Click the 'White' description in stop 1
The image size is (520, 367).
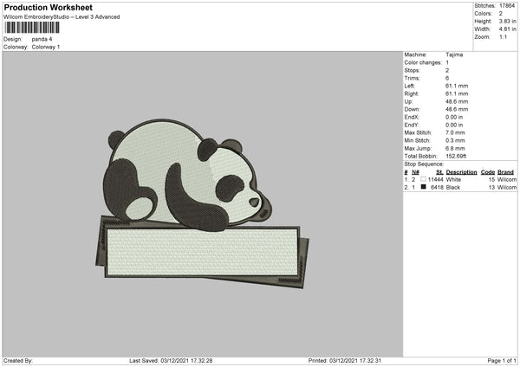click(x=453, y=179)
